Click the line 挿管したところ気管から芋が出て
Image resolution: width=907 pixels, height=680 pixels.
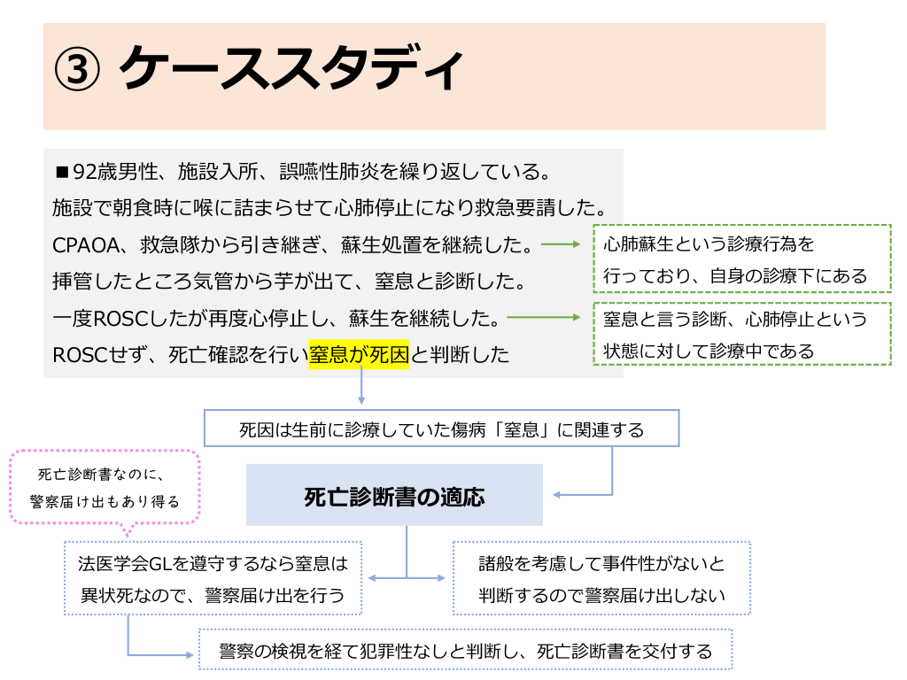point(289,282)
